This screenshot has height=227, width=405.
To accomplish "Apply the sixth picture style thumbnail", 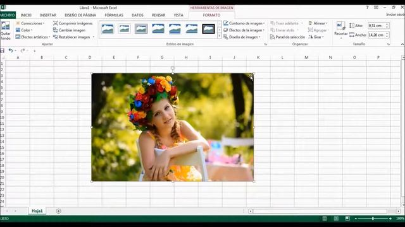I will pos(192,29).
